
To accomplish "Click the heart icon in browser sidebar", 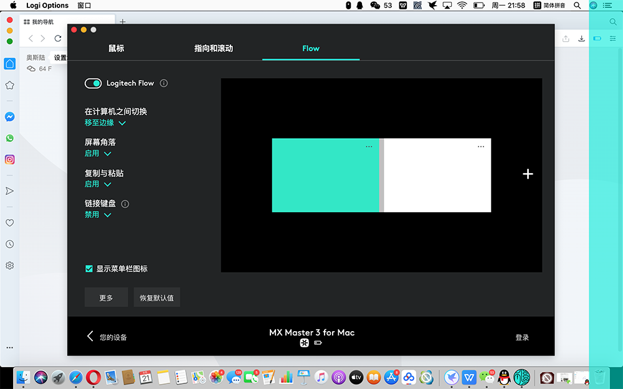I will 10,223.
